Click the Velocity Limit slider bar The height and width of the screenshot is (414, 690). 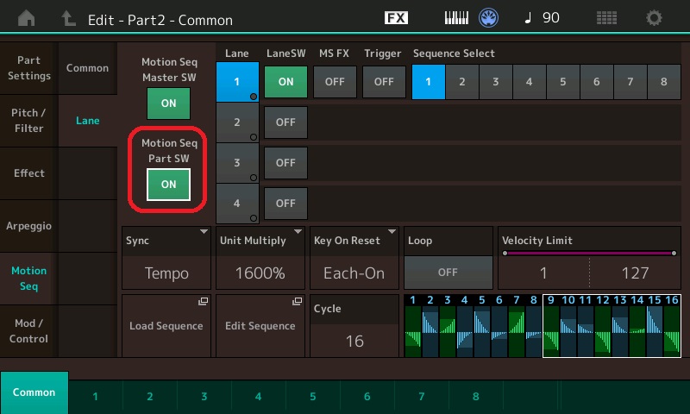pos(588,254)
